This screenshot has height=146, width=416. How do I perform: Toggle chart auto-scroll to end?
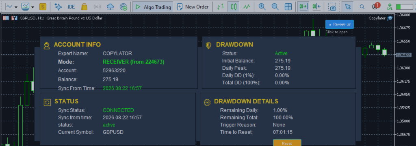coord(303,6)
